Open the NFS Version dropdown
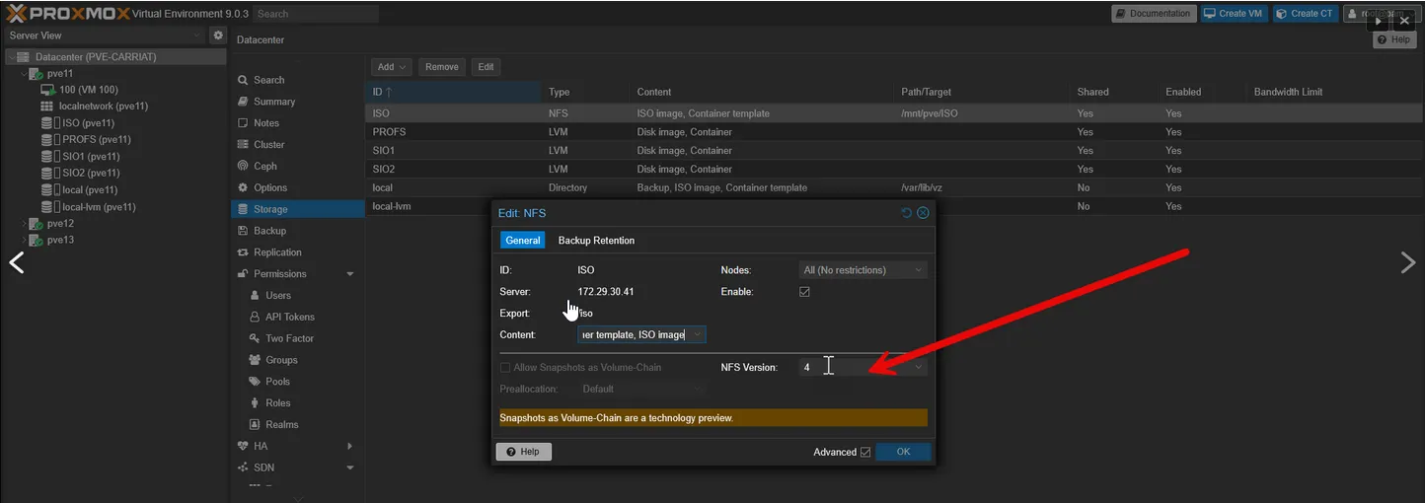 click(919, 367)
